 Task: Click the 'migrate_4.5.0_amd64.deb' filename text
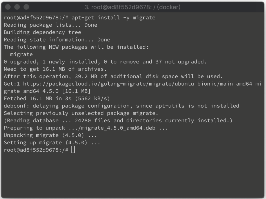coord(118,128)
